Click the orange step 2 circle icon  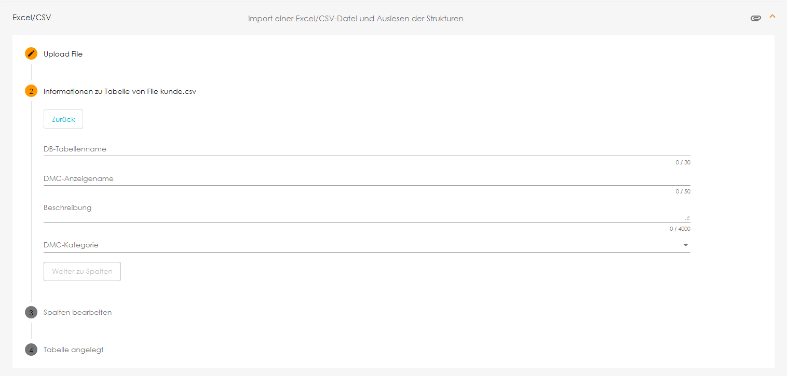tap(31, 91)
